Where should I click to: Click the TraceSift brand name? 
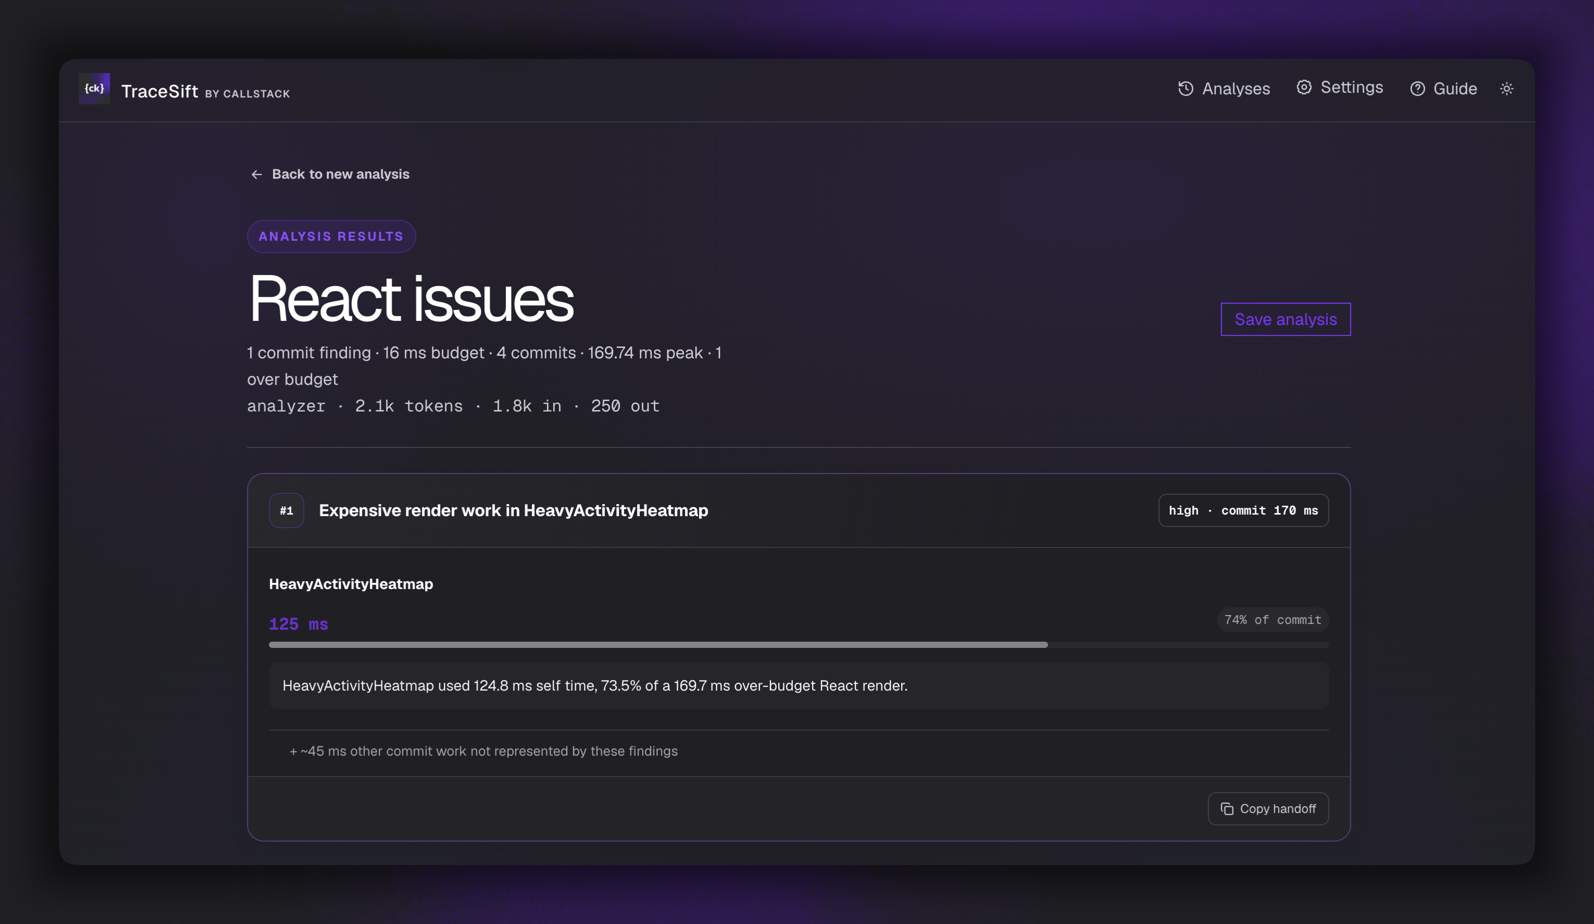[x=160, y=92]
